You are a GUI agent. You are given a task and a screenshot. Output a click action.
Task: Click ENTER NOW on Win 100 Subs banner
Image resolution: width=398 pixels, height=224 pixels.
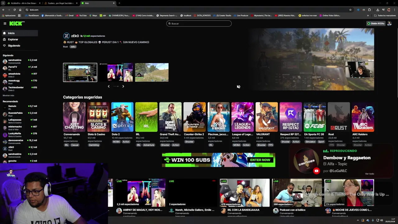[260, 160]
